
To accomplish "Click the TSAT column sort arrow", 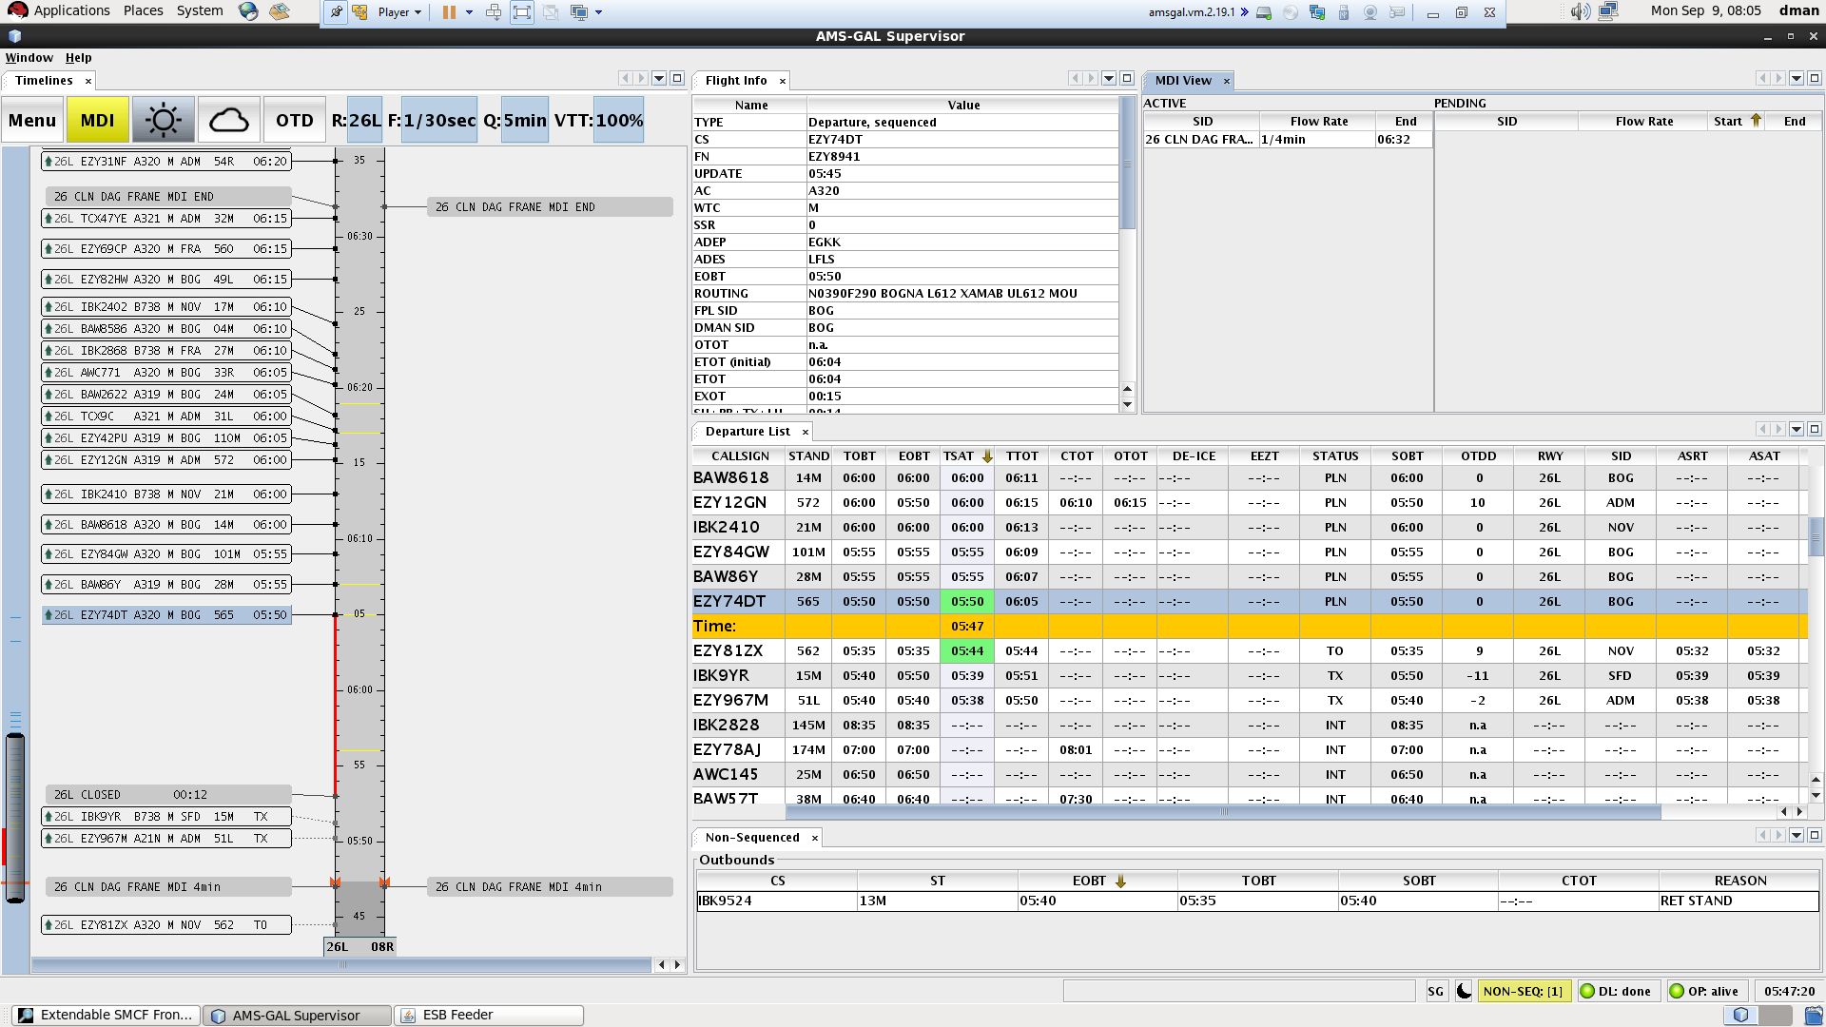I will [x=987, y=456].
